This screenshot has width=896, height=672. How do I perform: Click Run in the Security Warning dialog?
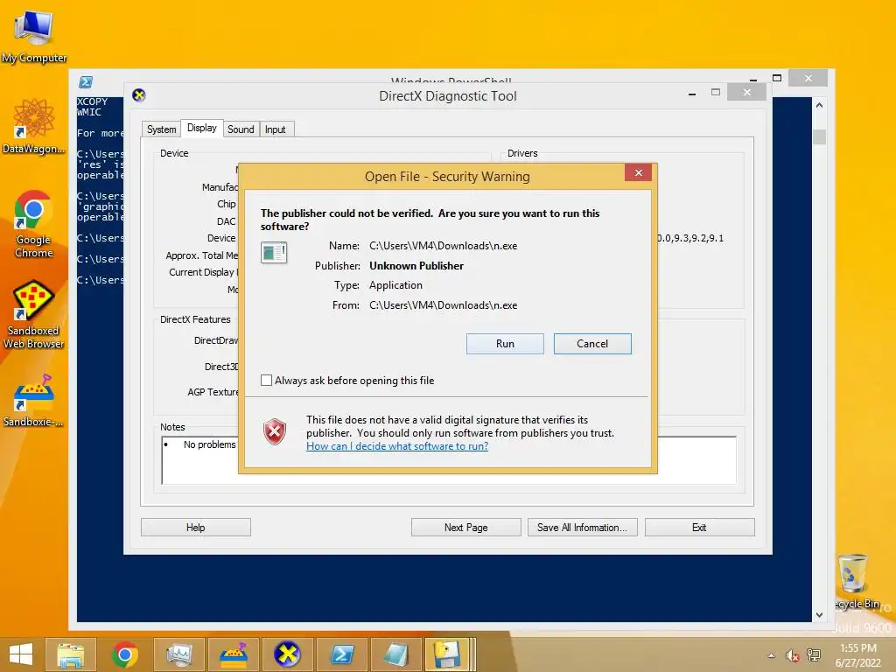pyautogui.click(x=505, y=343)
